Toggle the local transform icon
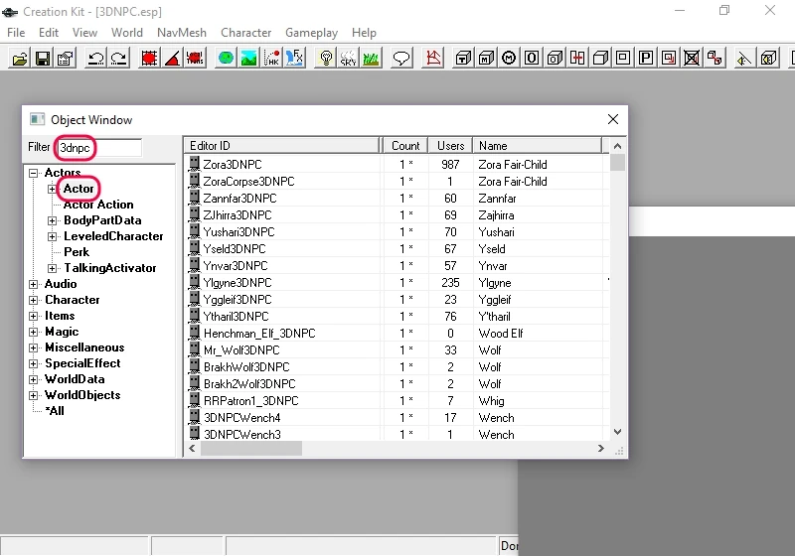The image size is (795, 556). [x=195, y=59]
